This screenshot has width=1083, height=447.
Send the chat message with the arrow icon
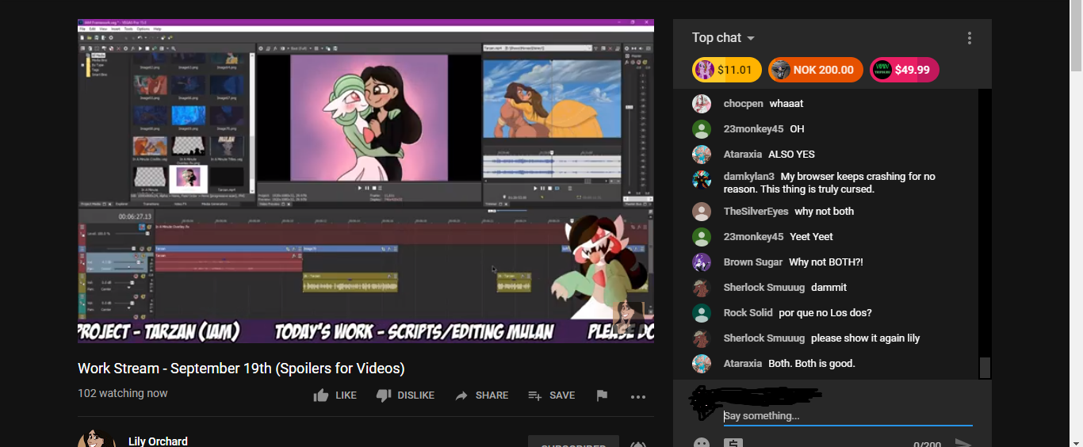click(963, 443)
